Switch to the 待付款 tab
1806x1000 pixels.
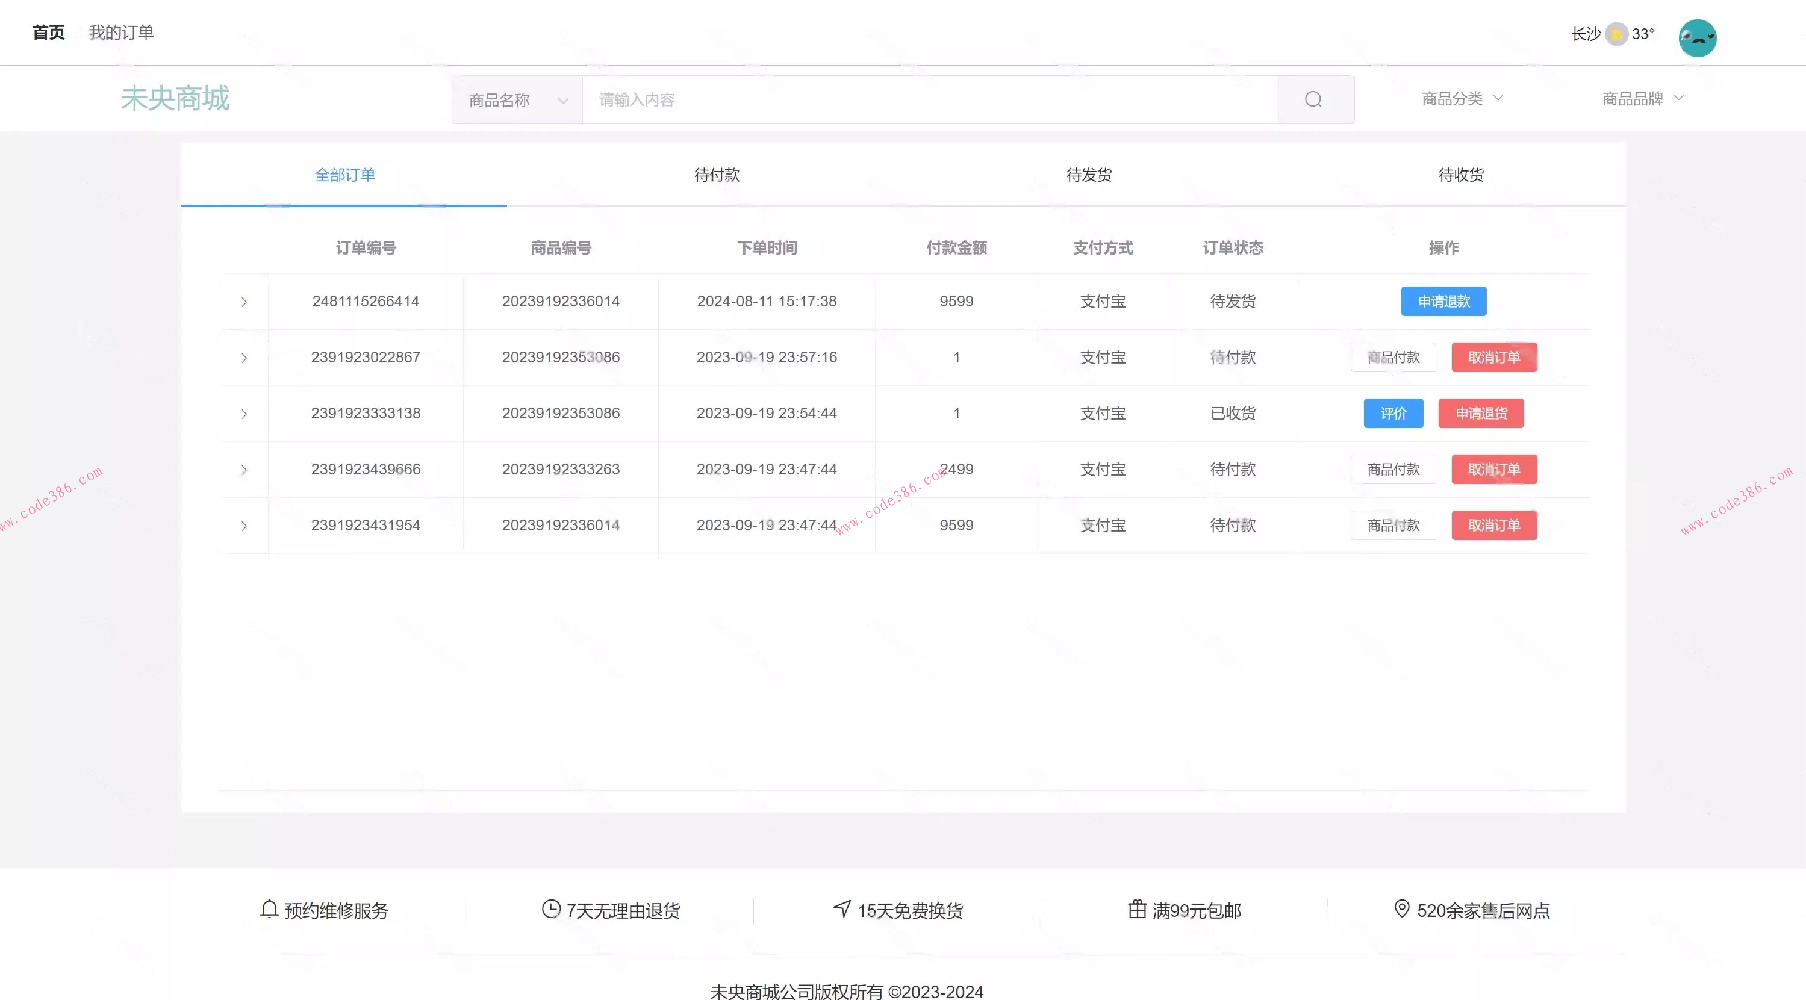click(x=717, y=175)
